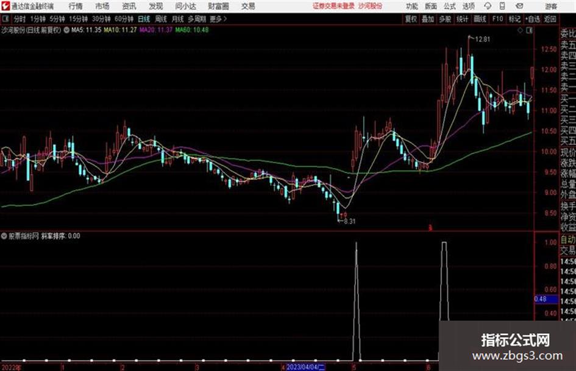The width and height of the screenshot is (576, 371).
Task: Open the 版面 menu
Action: [x=430, y=6]
